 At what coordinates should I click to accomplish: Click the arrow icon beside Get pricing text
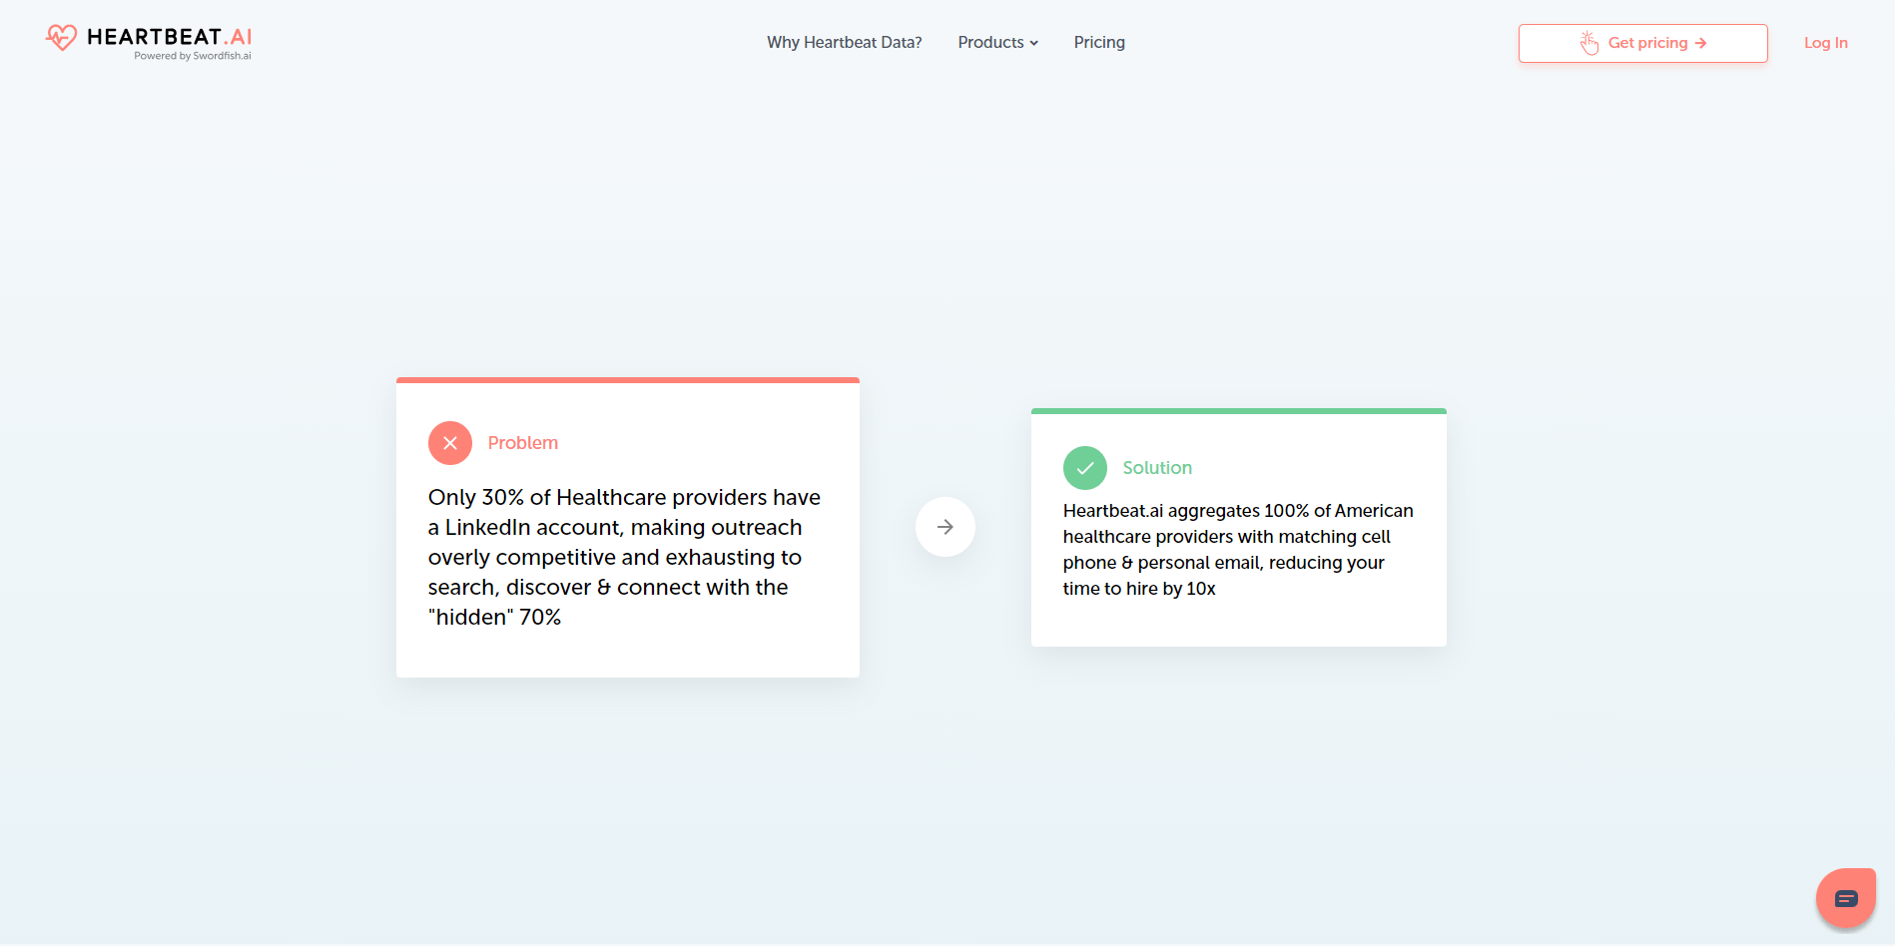pyautogui.click(x=1700, y=43)
